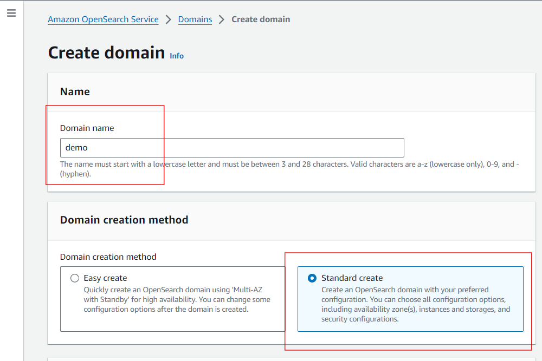The height and width of the screenshot is (361, 542).
Task: Click the Name section header
Action: pyautogui.click(x=75, y=92)
